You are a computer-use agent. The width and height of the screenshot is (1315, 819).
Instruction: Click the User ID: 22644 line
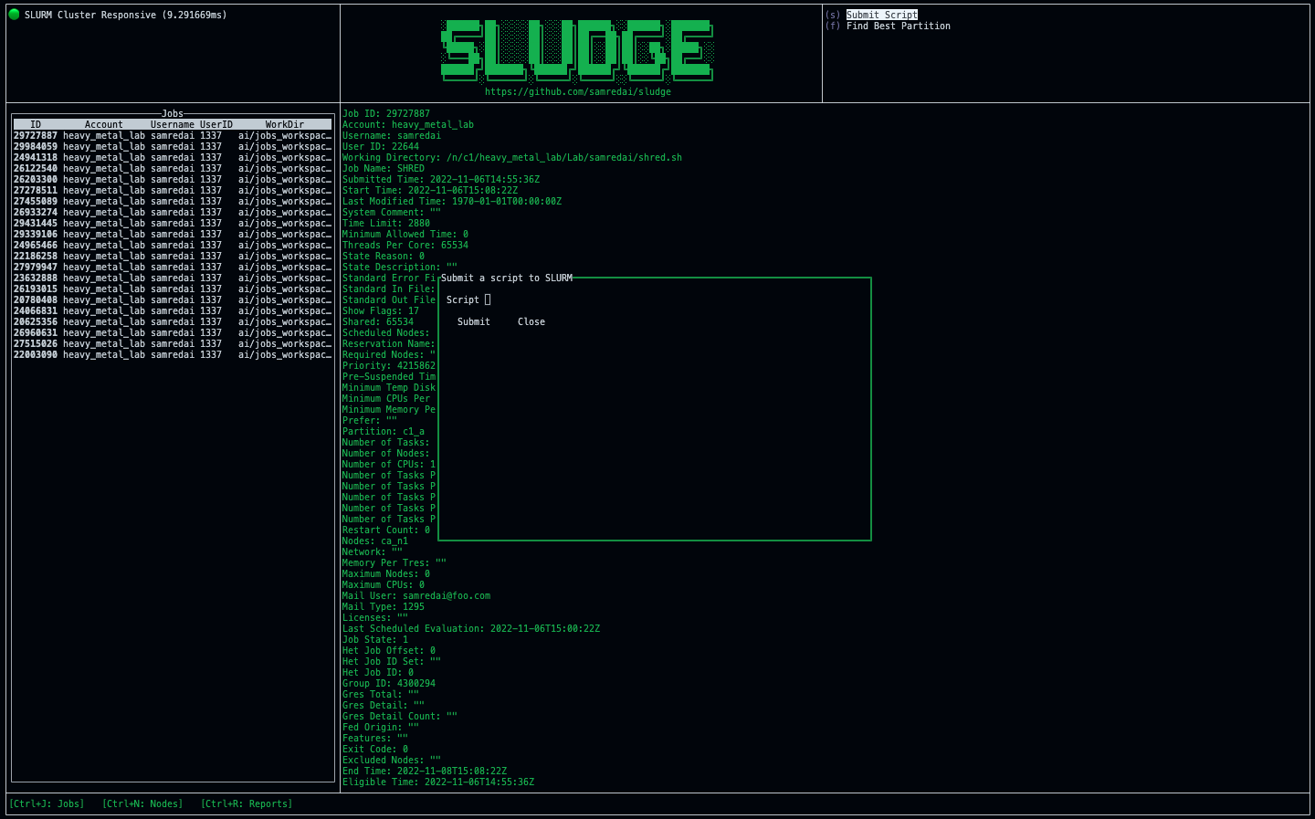(x=381, y=146)
